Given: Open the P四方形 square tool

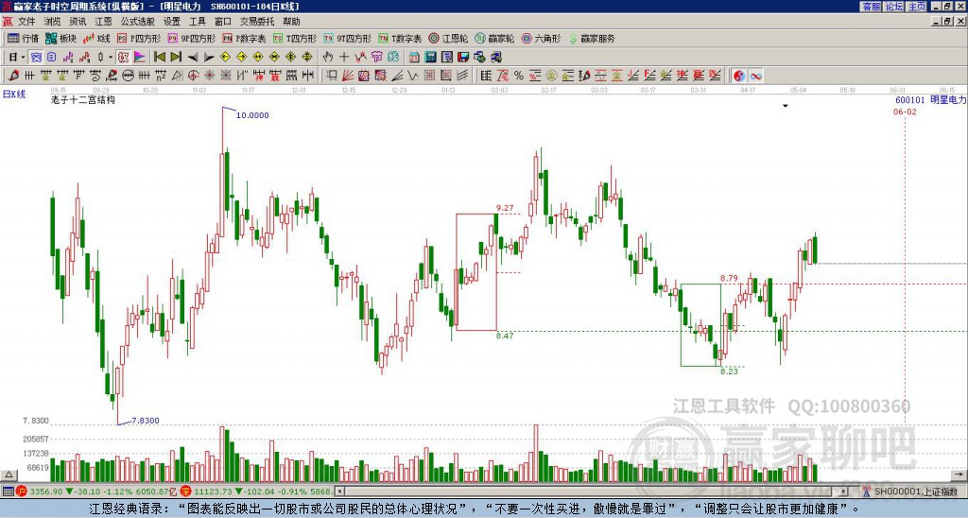Looking at the screenshot, I should click(140, 39).
